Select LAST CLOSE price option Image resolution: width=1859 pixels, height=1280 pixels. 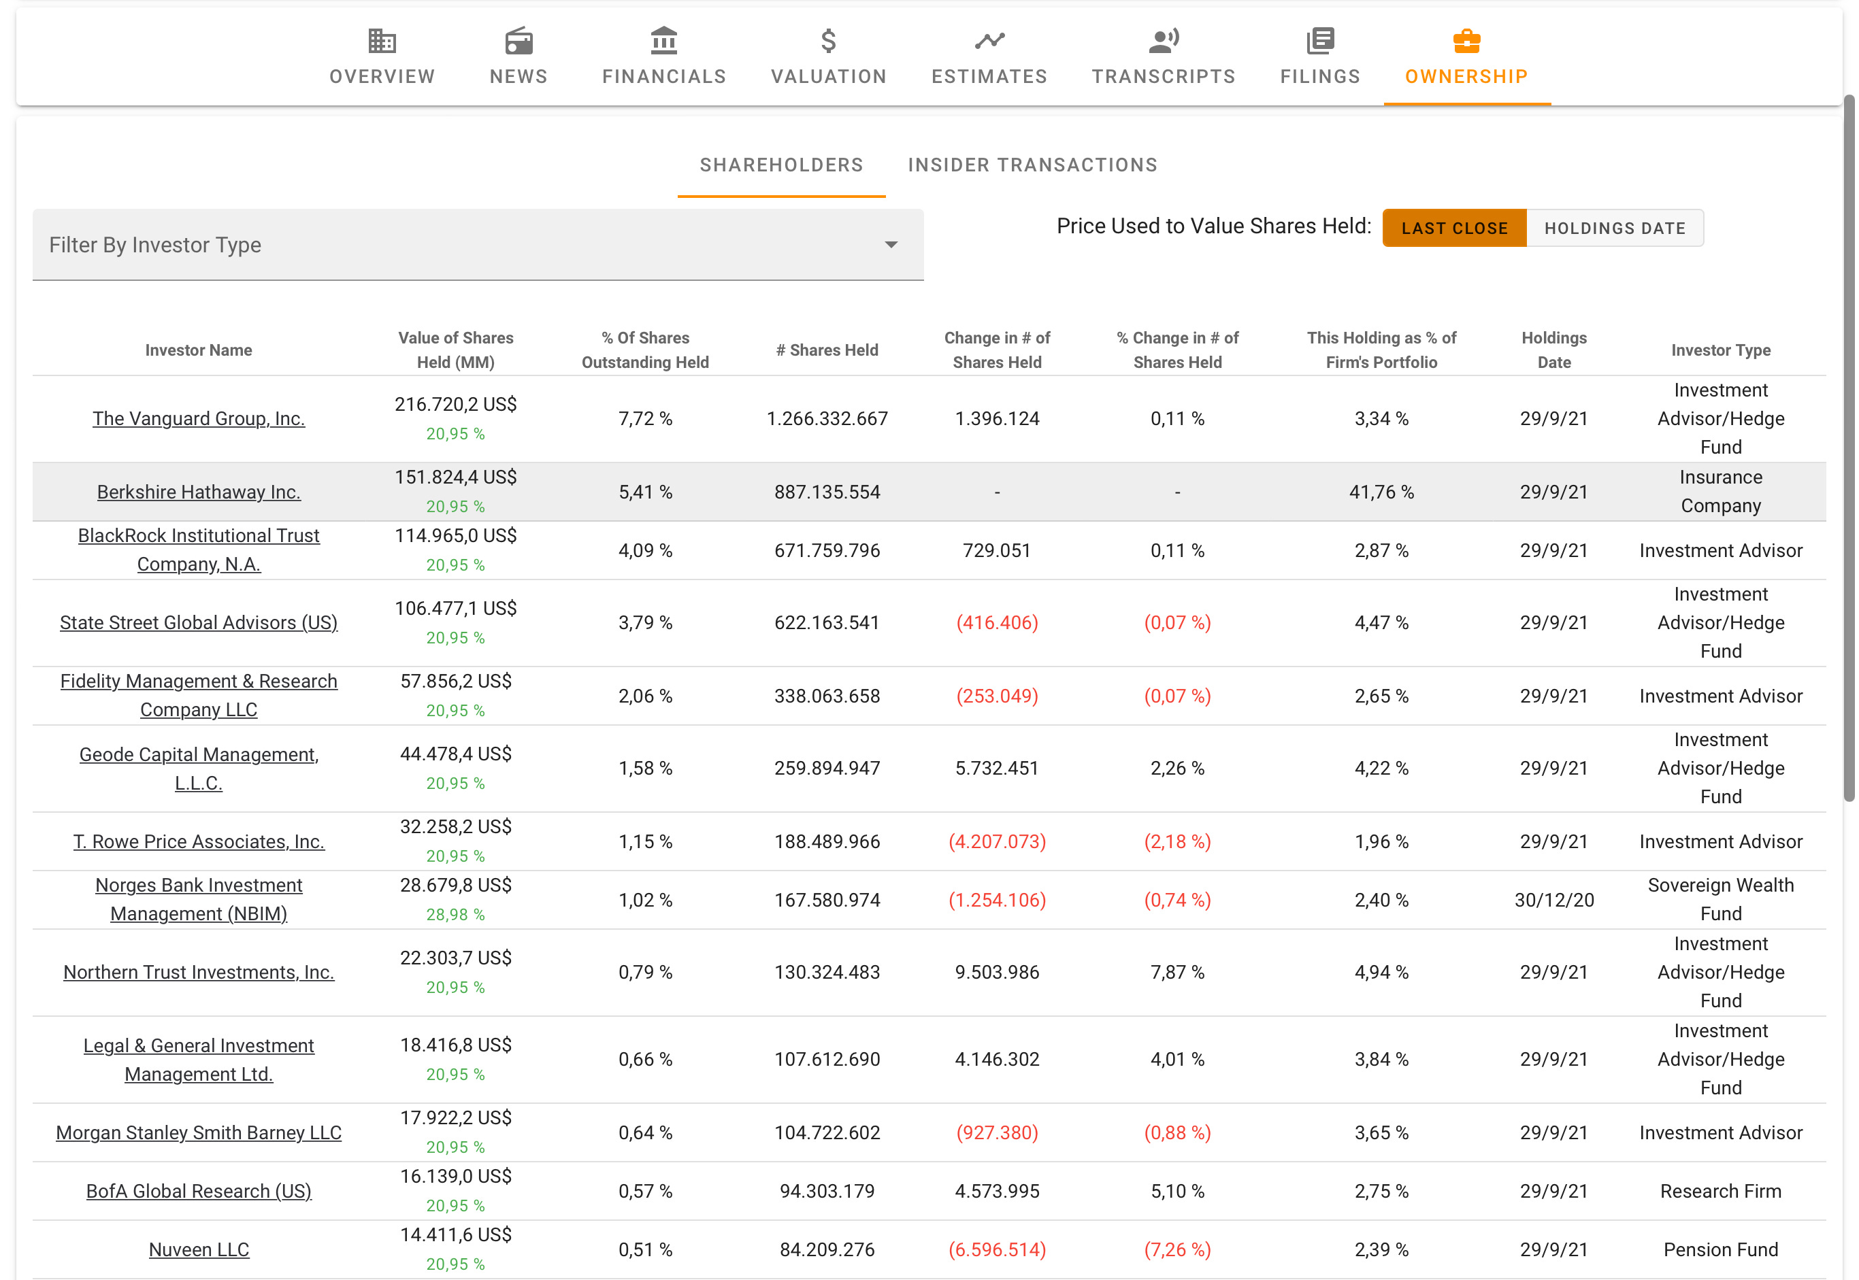tap(1454, 229)
